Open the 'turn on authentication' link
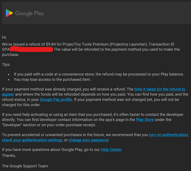The height and width of the screenshot is (171, 191). click(168, 135)
